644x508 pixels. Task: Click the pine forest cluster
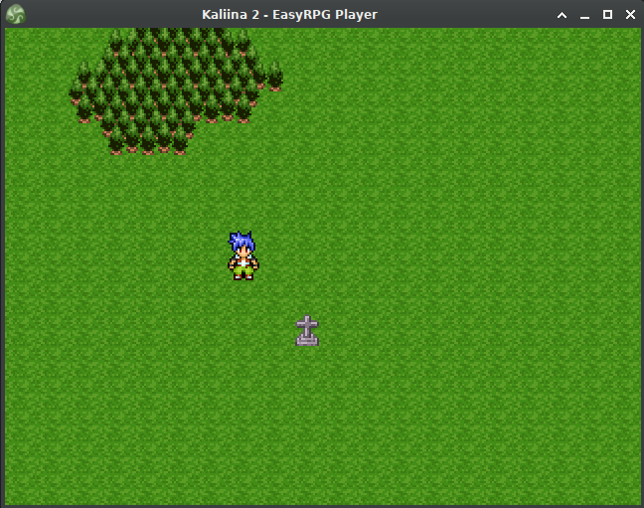(176, 91)
